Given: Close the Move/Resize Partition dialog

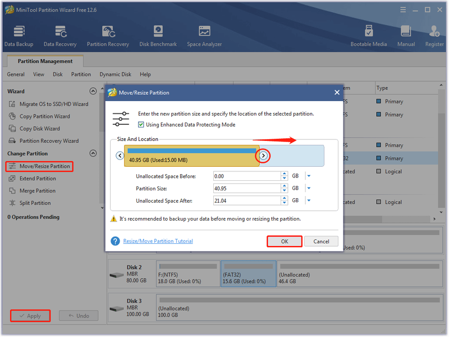Looking at the screenshot, I should (x=337, y=93).
